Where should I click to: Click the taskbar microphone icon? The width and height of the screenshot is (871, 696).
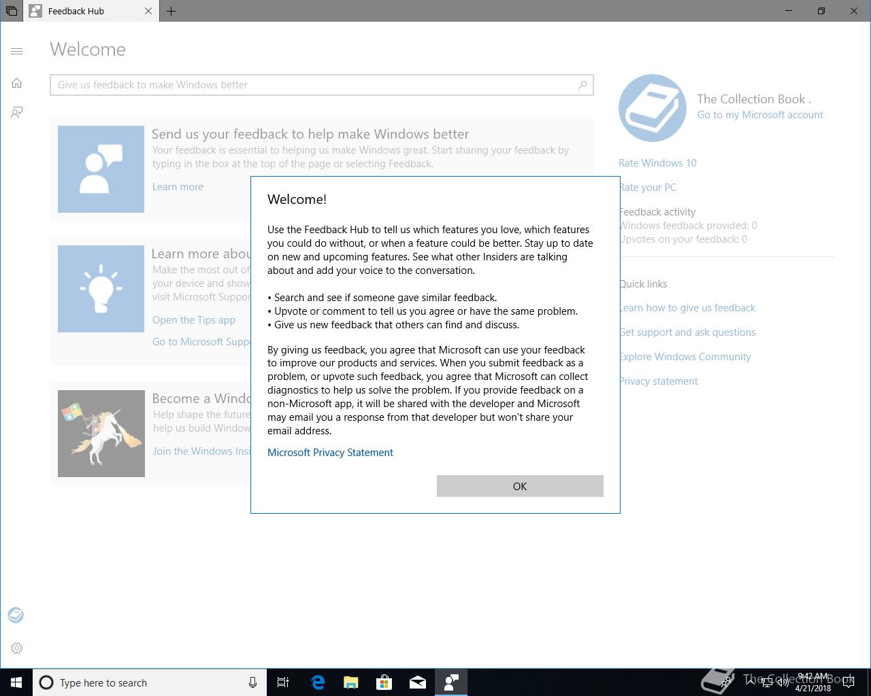click(x=252, y=682)
